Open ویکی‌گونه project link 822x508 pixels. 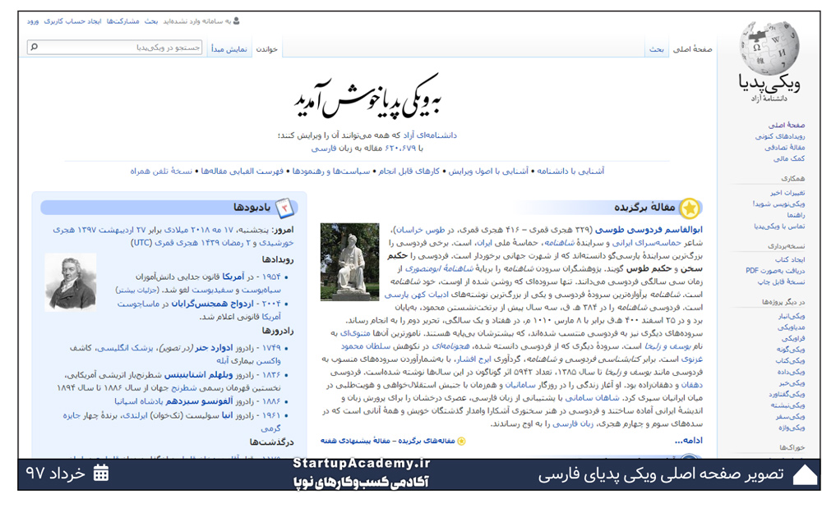tap(791, 350)
